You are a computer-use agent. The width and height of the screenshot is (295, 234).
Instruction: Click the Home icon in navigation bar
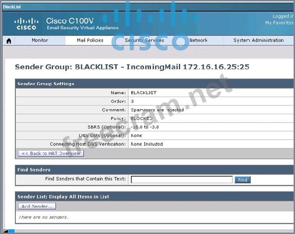click(8, 40)
